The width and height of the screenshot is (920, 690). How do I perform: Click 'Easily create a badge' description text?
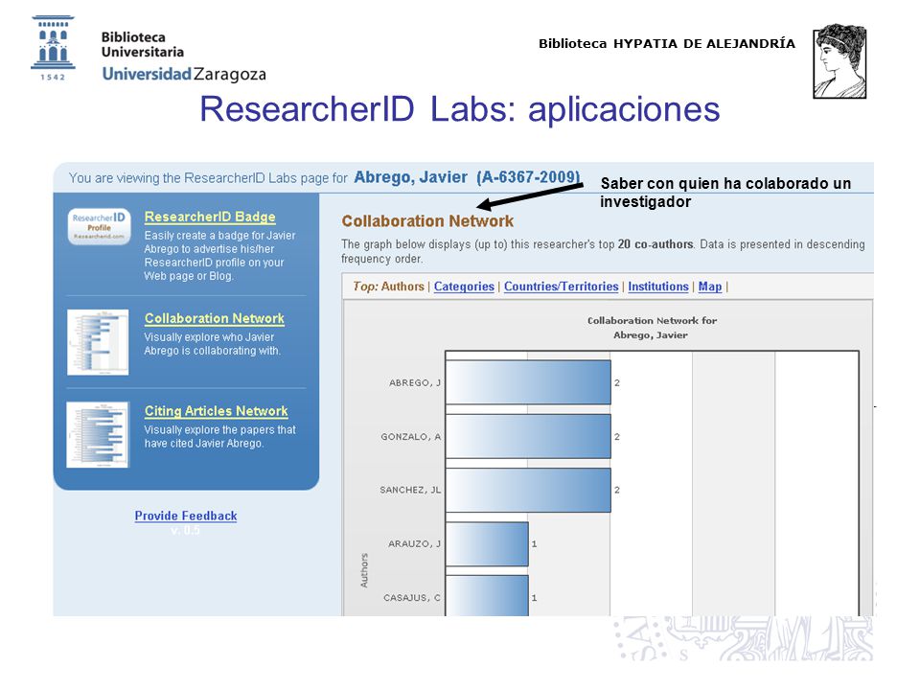click(220, 255)
